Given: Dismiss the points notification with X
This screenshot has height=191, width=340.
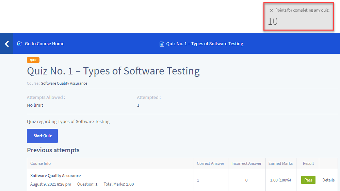Looking at the screenshot, I should pyautogui.click(x=271, y=11).
